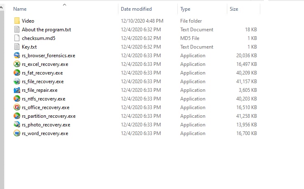Click the scroll up arrow of left pane
The image size is (304, 189).
tap(1, 8)
